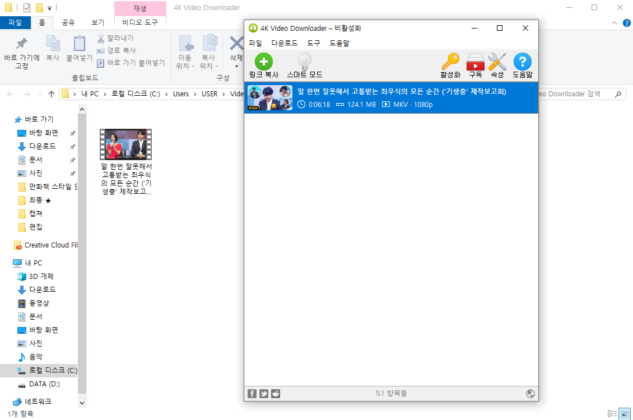Open the 비디오 도구 ribbon tab
Screen dimensions: 633x420
pyautogui.click(x=140, y=22)
